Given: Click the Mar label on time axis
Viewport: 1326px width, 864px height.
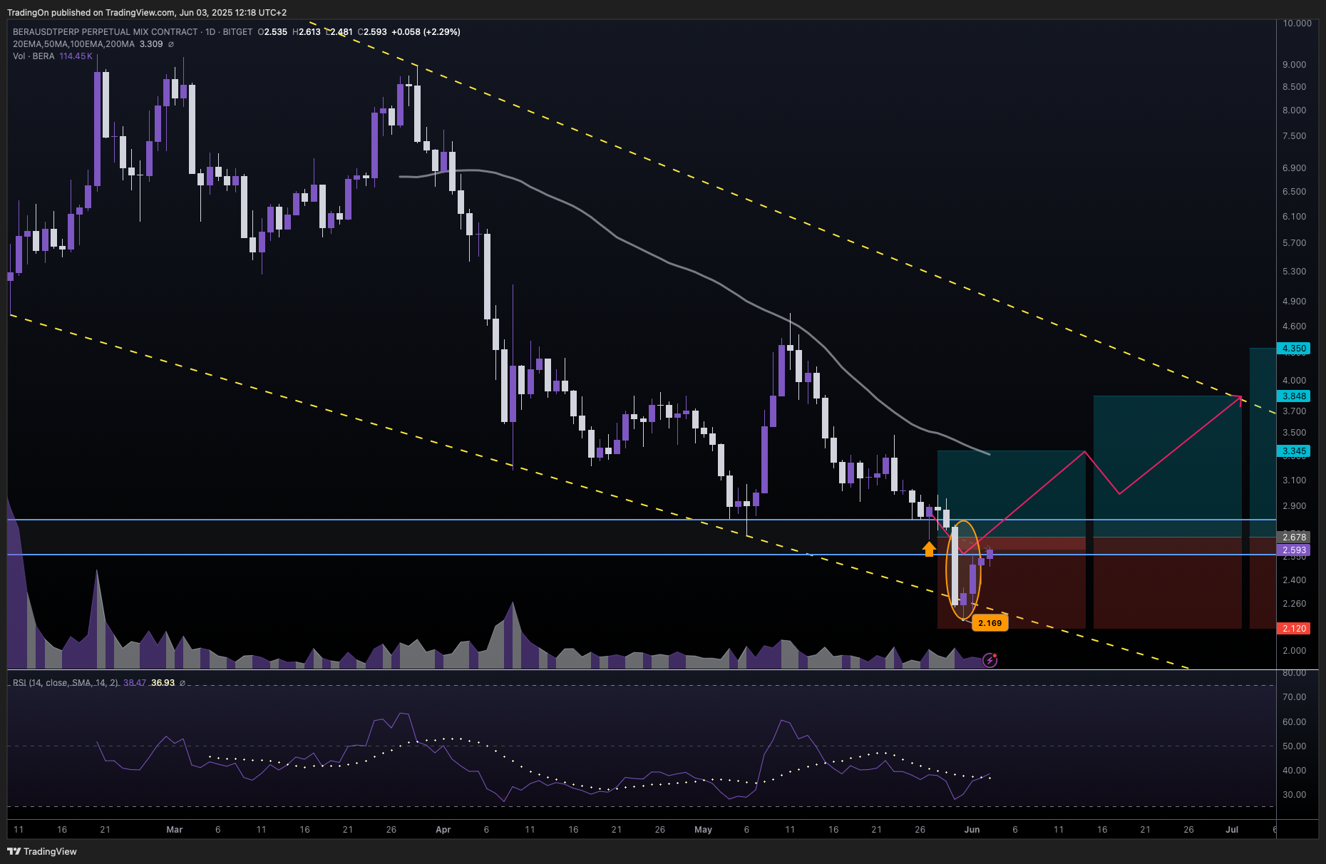Looking at the screenshot, I should [175, 830].
